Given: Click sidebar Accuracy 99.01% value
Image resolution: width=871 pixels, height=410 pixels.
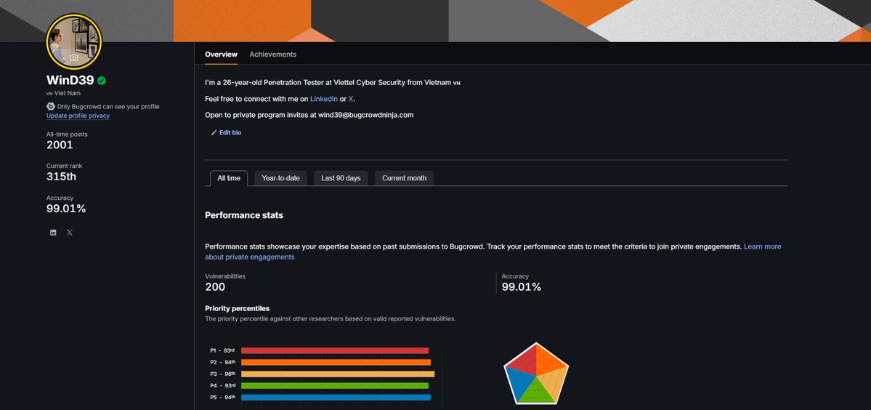Looking at the screenshot, I should [66, 209].
